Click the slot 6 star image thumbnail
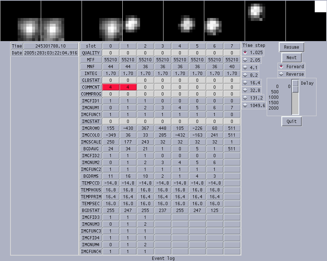This screenshot has height=261, width=327. click(x=265, y=21)
